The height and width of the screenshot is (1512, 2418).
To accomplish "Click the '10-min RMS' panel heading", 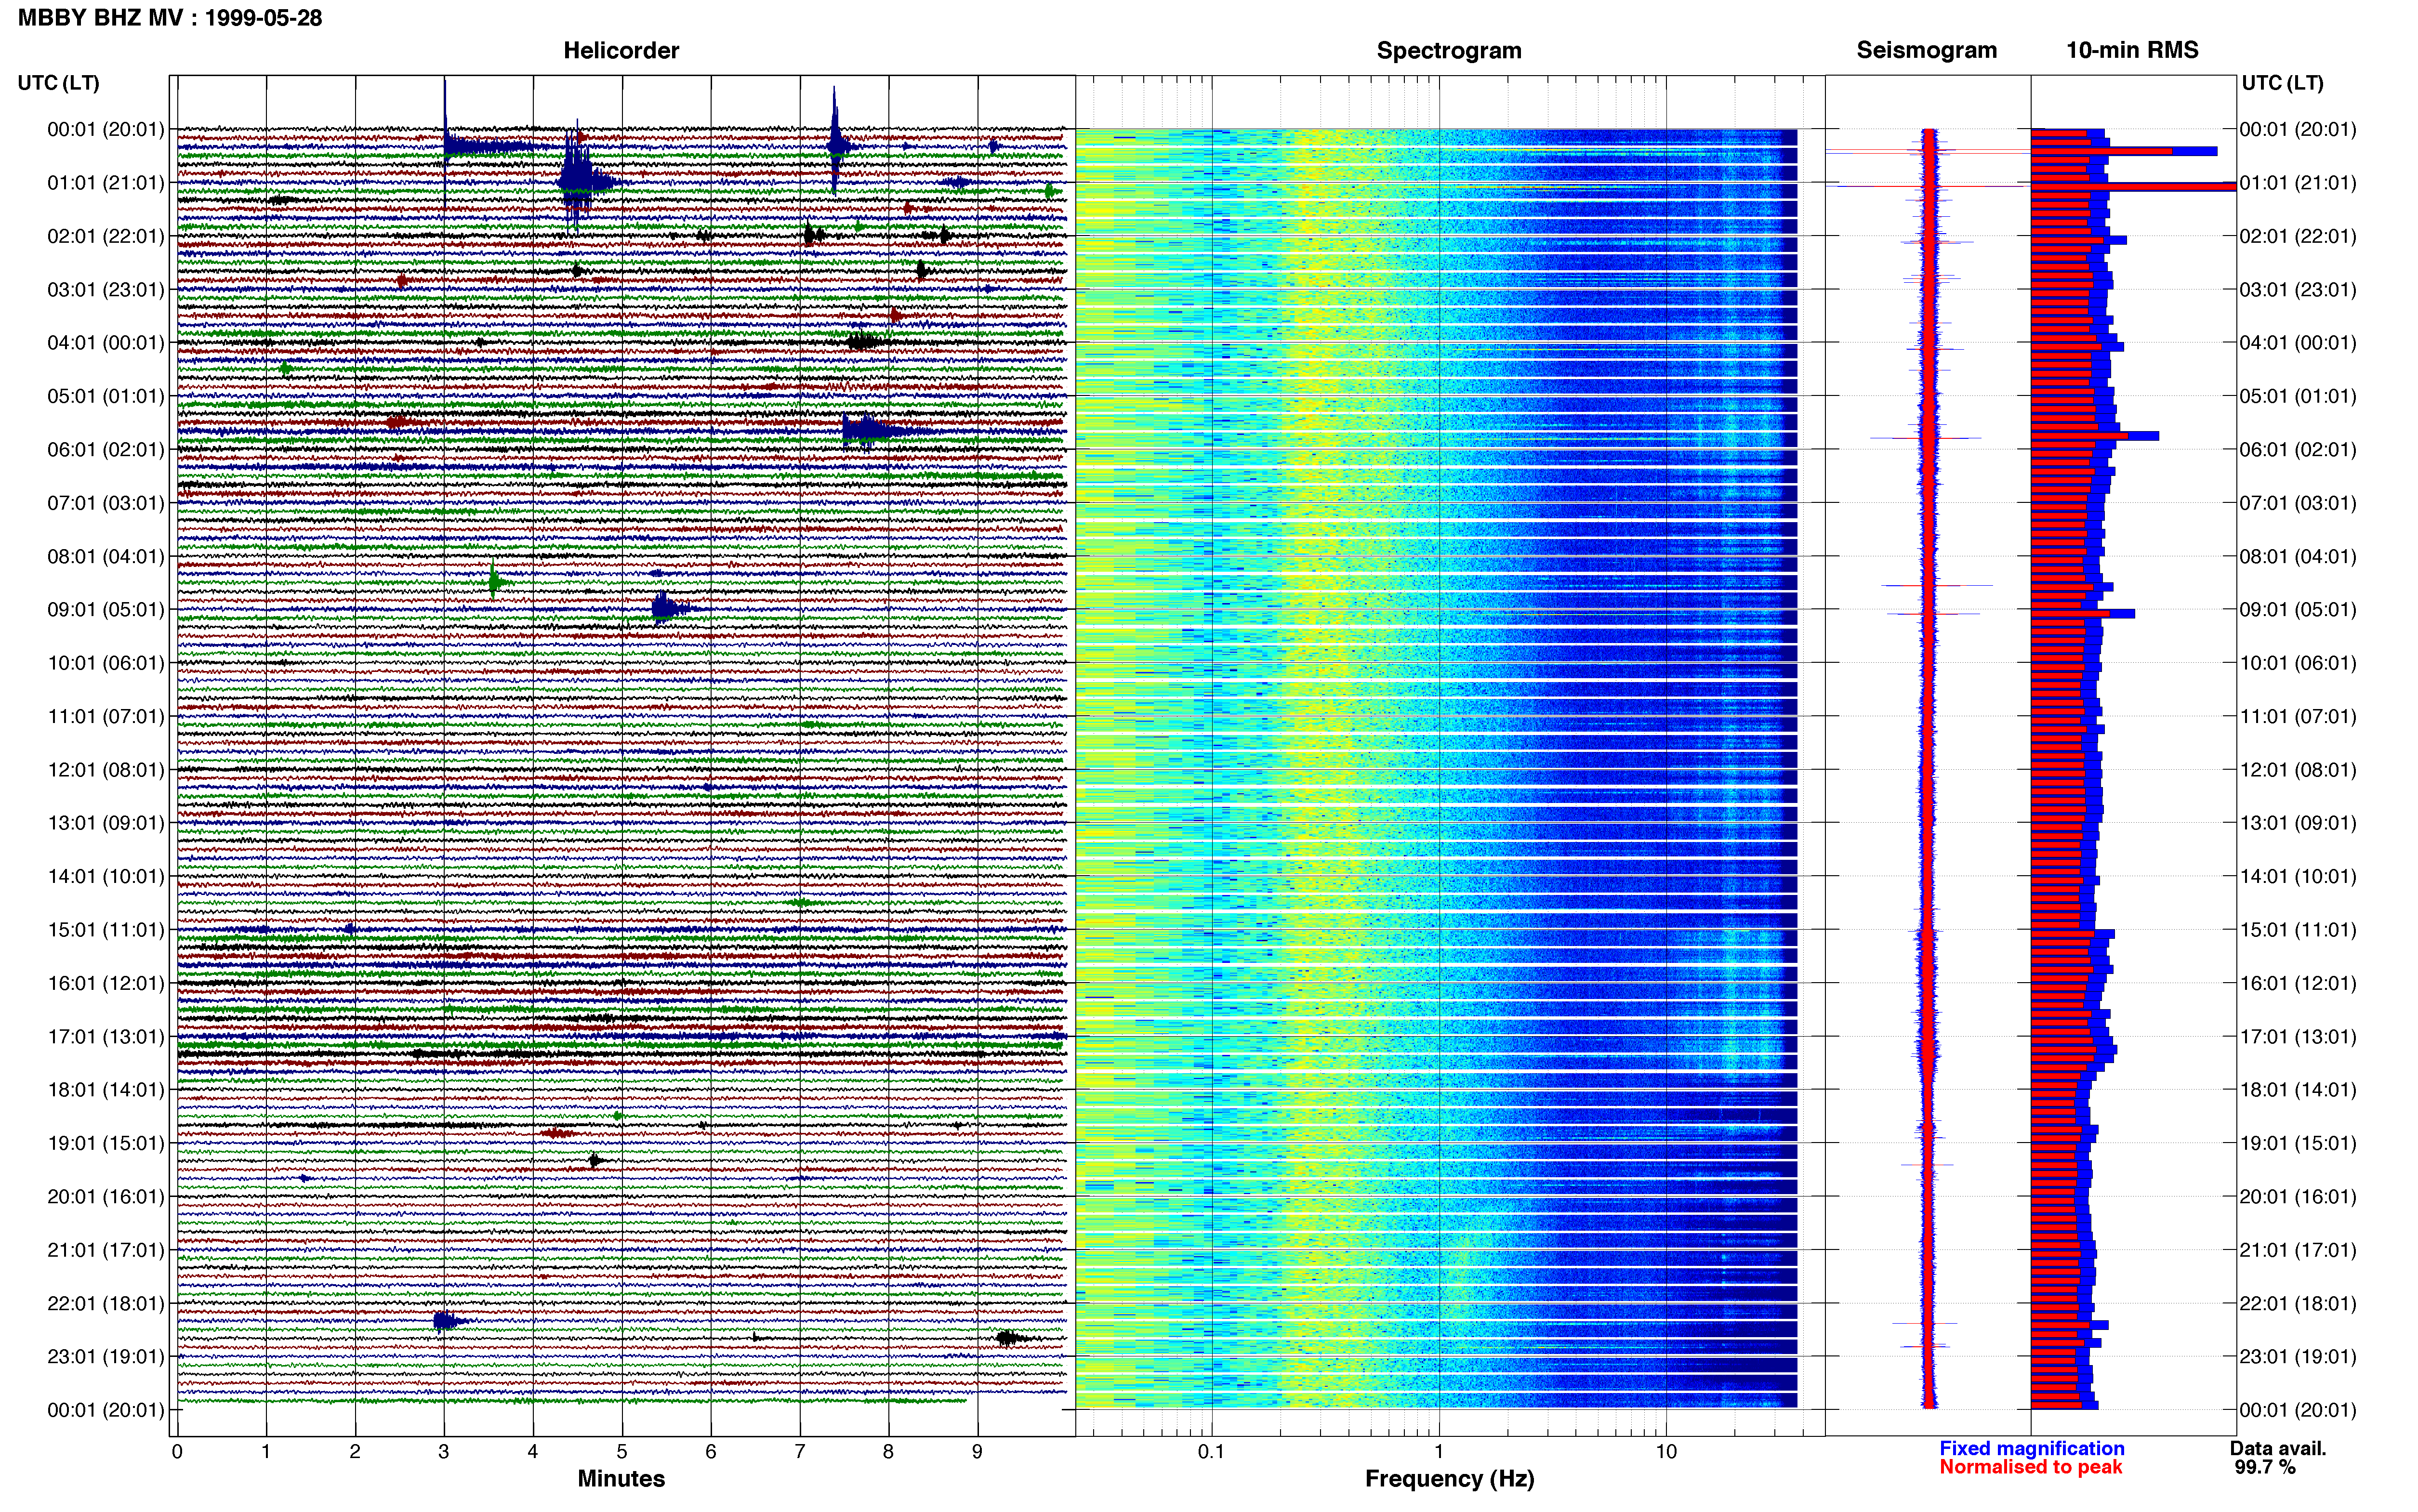I will [2132, 50].
